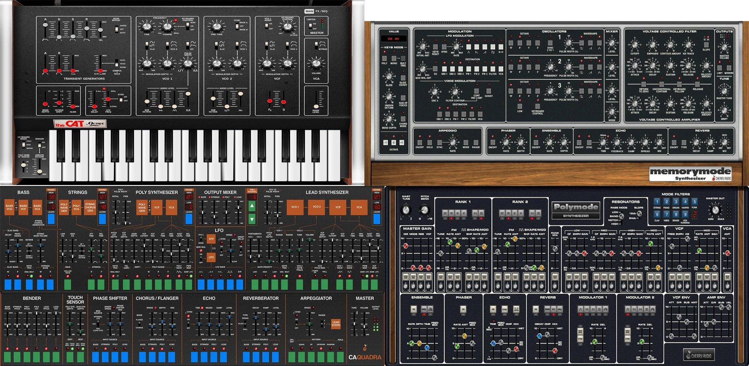Click the Voice Modulation INVERT button on Memorymode
Screen dimensions: 749x366
489,91
